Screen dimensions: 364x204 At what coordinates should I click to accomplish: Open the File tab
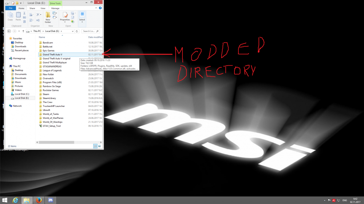point(11,8)
